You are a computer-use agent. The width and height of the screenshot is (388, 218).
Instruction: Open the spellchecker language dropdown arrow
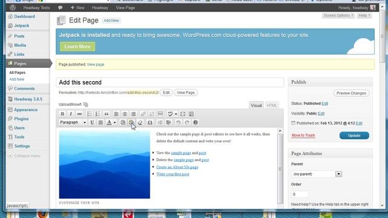point(176,114)
